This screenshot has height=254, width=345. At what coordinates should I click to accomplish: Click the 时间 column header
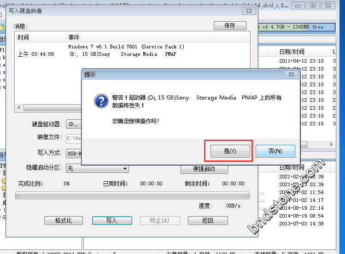point(40,37)
